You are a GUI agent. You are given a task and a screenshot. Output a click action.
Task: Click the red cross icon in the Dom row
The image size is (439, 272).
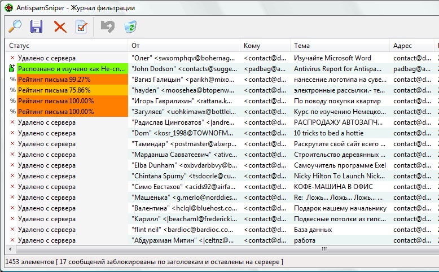tap(12, 133)
